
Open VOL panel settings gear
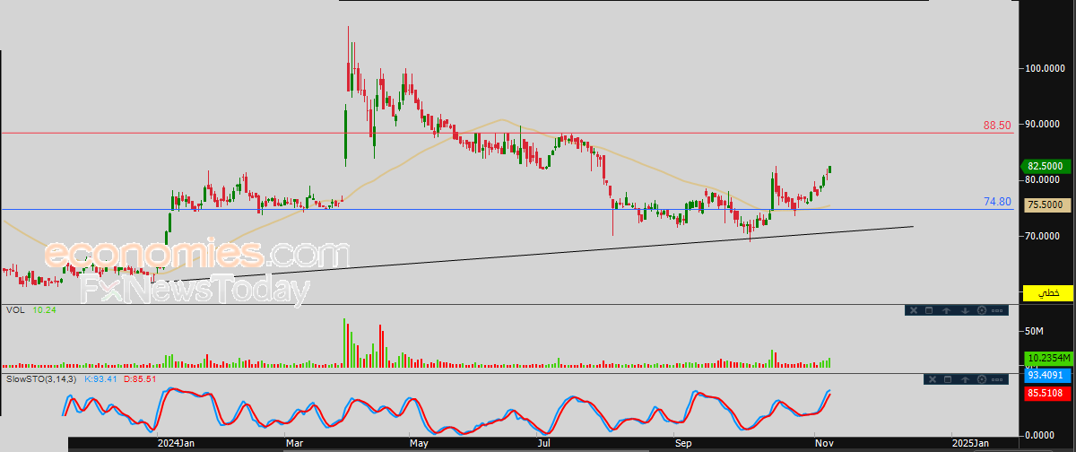pos(982,310)
